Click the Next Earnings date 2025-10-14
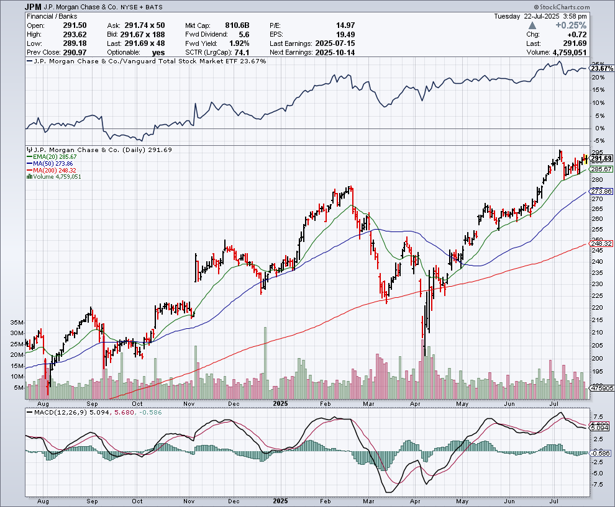 coord(335,53)
